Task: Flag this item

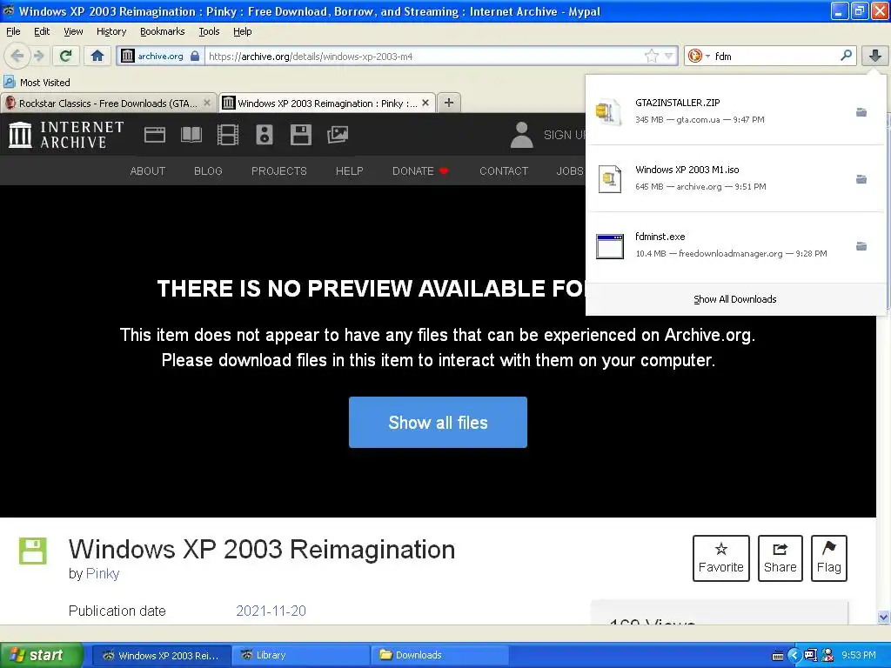Action: [x=828, y=558]
